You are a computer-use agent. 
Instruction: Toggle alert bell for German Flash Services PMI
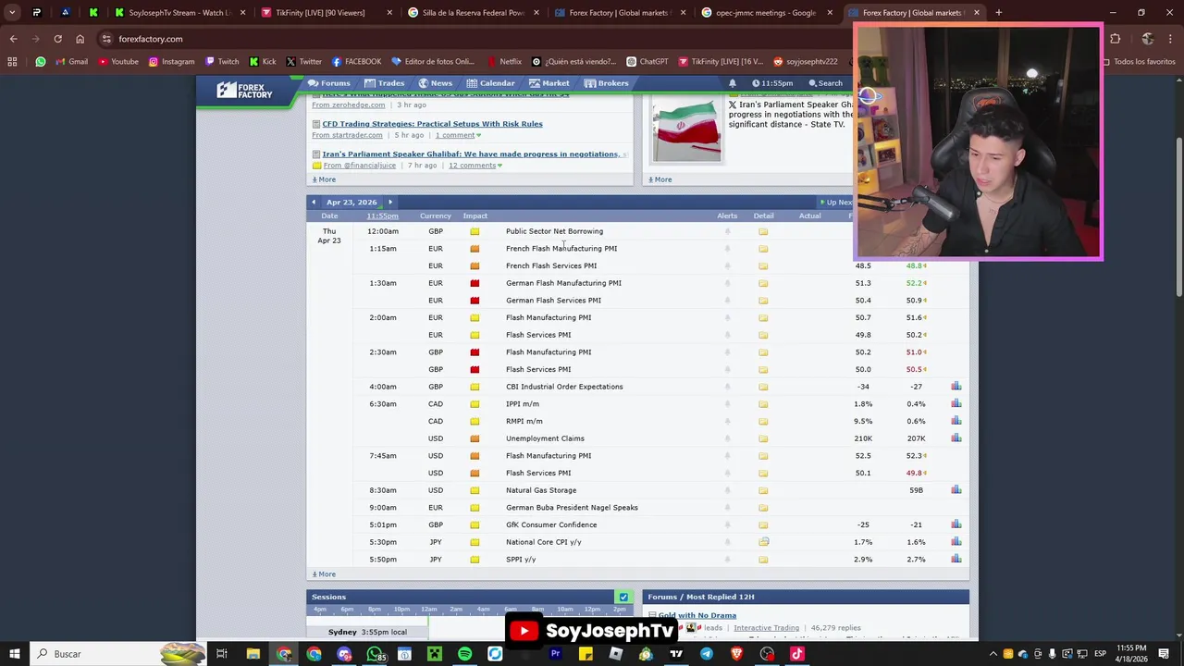click(727, 301)
